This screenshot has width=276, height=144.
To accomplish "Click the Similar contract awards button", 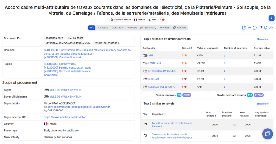I will [240, 95].
